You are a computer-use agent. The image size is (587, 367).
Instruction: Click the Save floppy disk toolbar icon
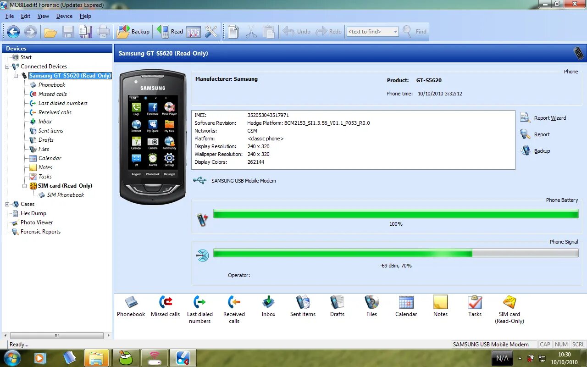68,32
